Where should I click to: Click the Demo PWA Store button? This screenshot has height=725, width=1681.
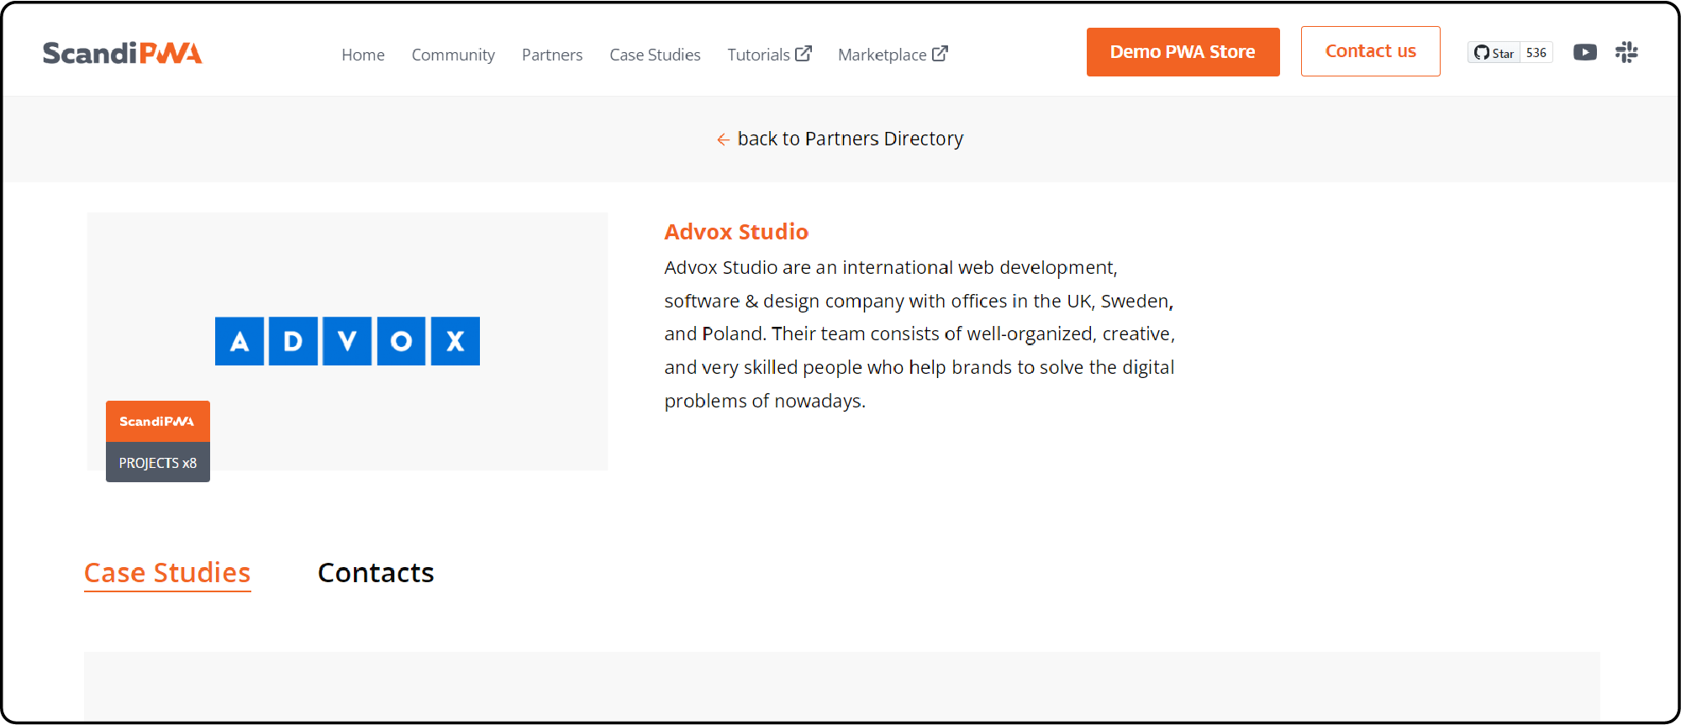coord(1183,52)
